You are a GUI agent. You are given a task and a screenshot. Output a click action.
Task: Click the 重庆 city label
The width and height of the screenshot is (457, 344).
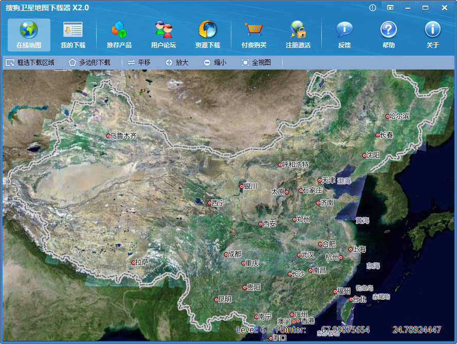pyautogui.click(x=252, y=263)
